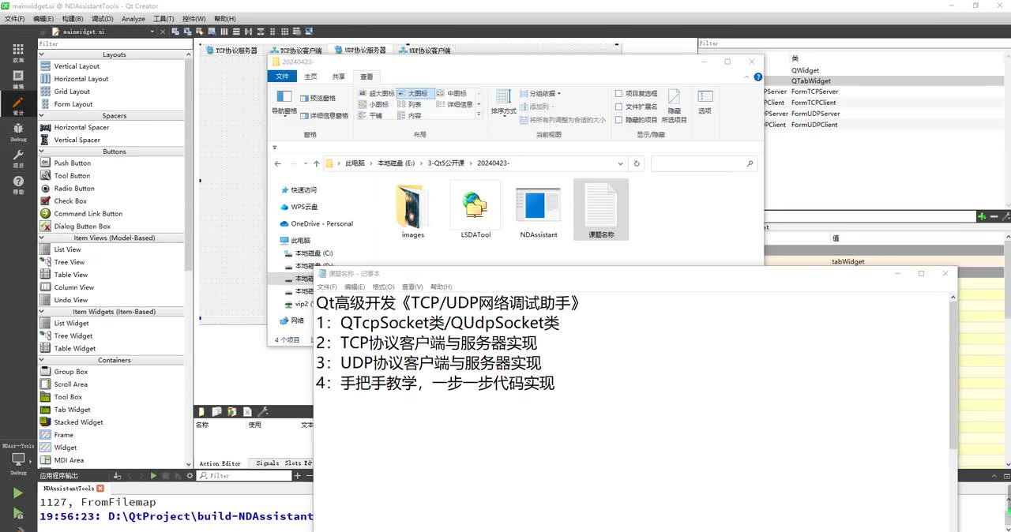1011x532 pixels.
Task: Click the green plus add property icon
Action: [982, 216]
